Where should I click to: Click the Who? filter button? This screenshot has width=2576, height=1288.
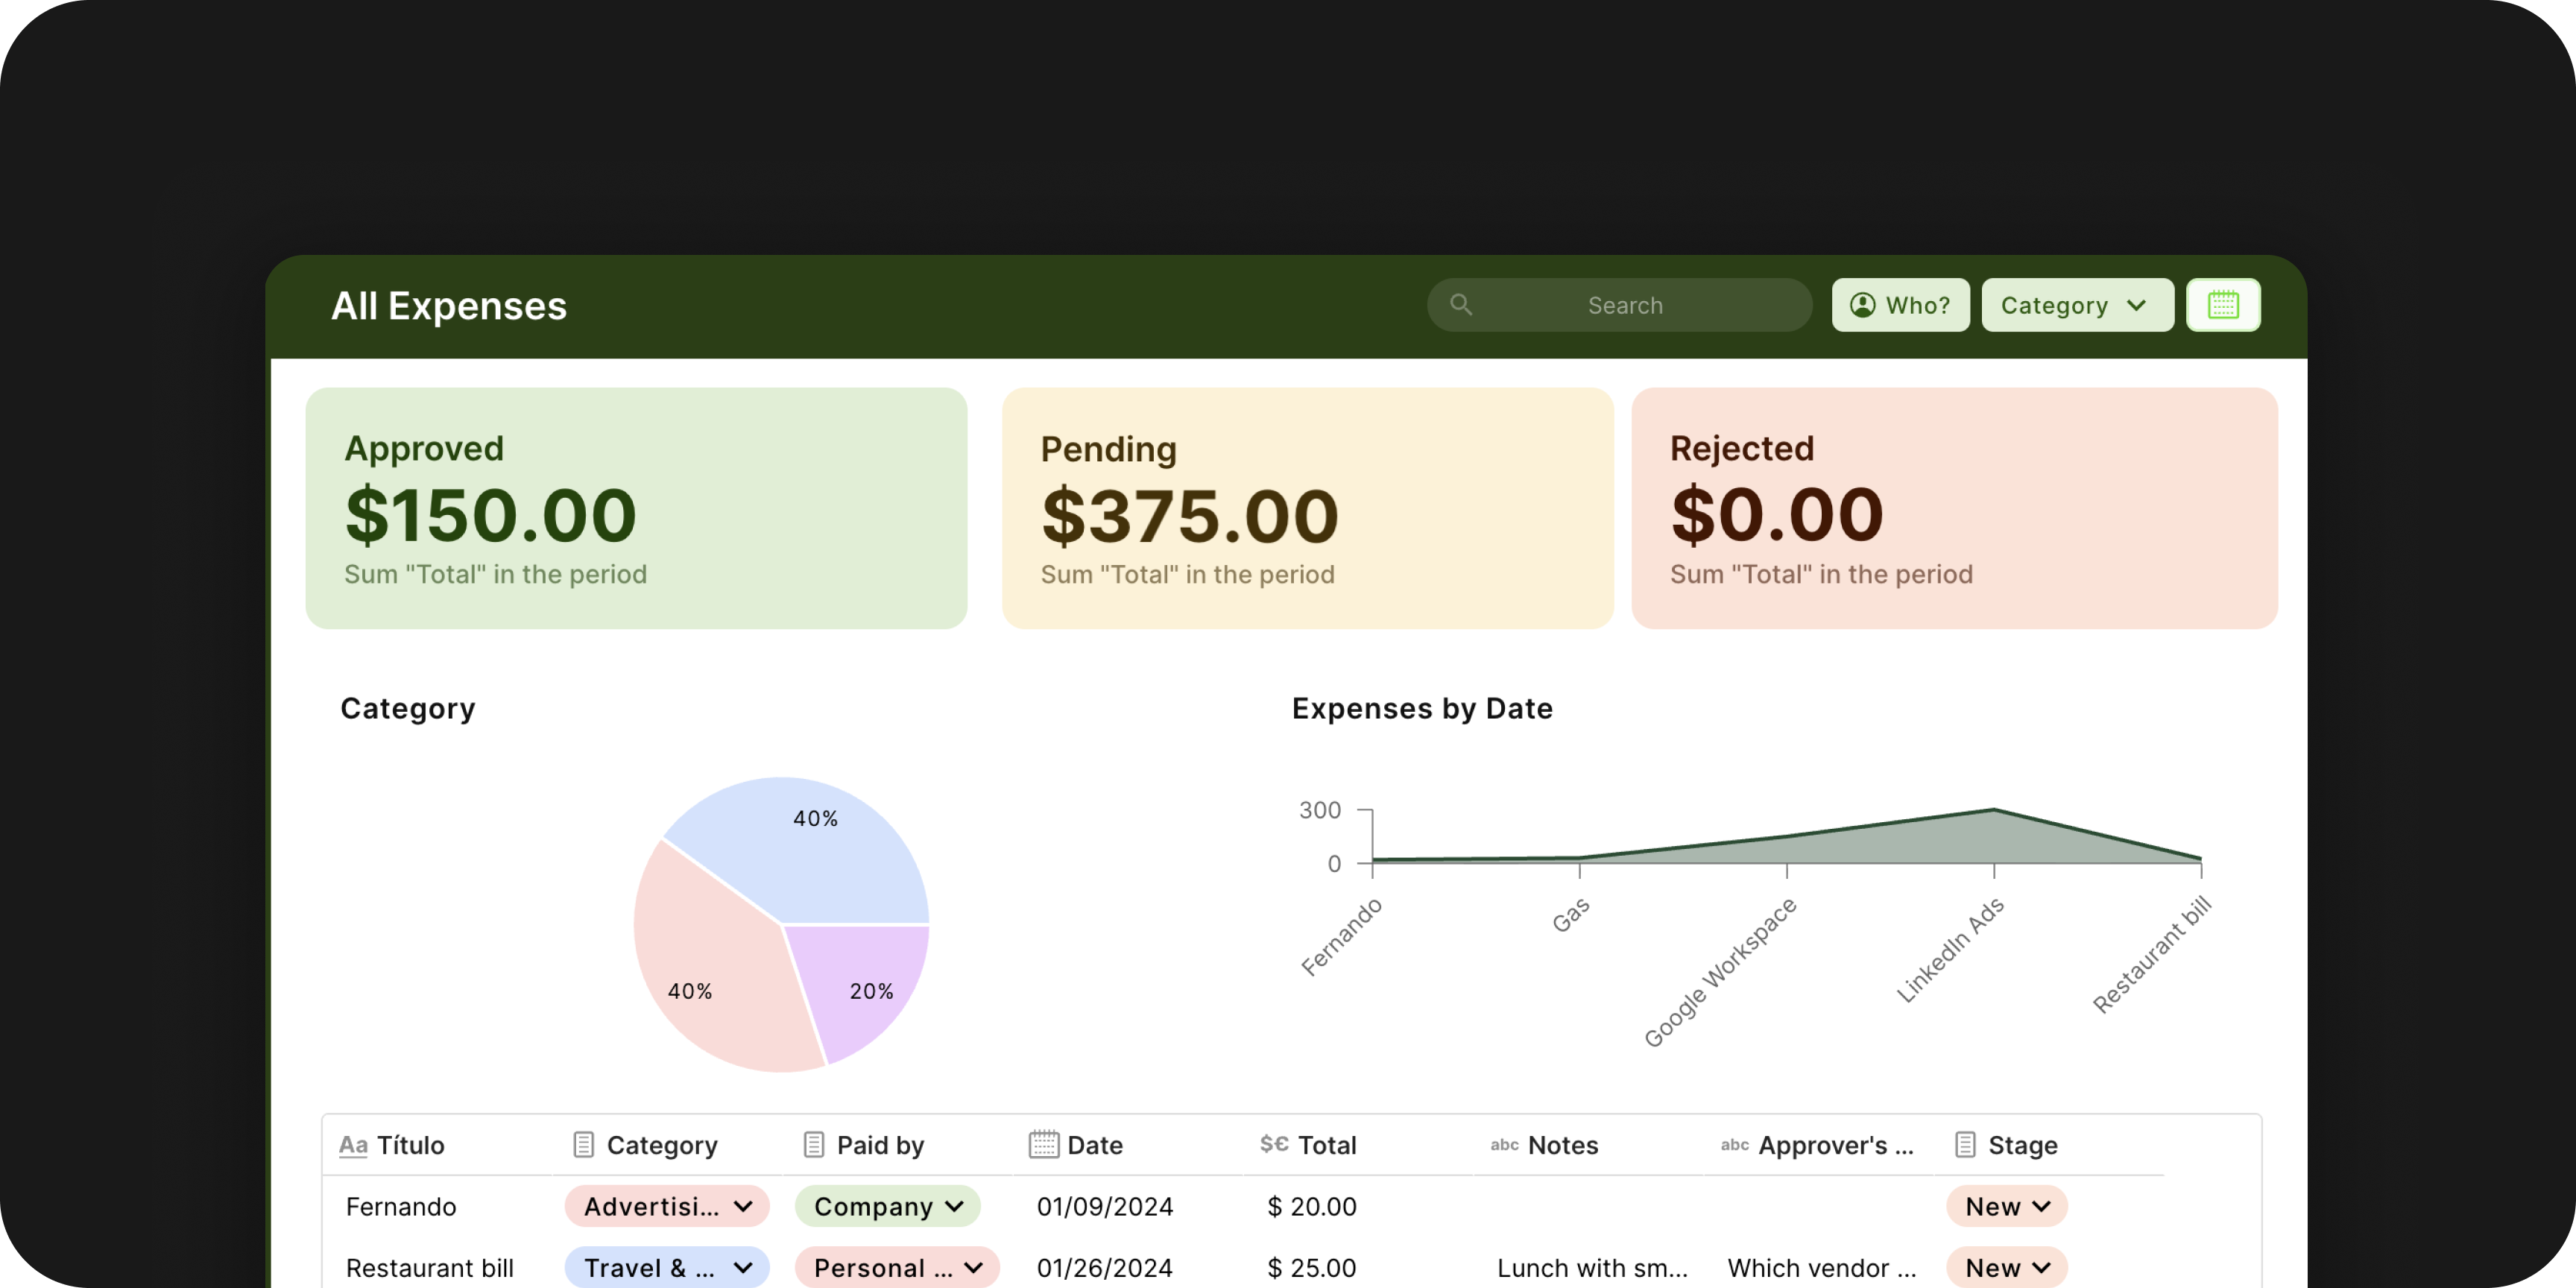[x=1899, y=305]
